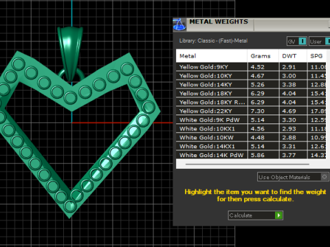The height and width of the screenshot is (247, 330).
Task: Select the Yellow Gold:9KY row
Action: click(x=251, y=67)
